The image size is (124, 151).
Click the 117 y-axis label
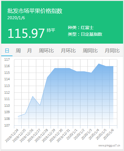7,59
